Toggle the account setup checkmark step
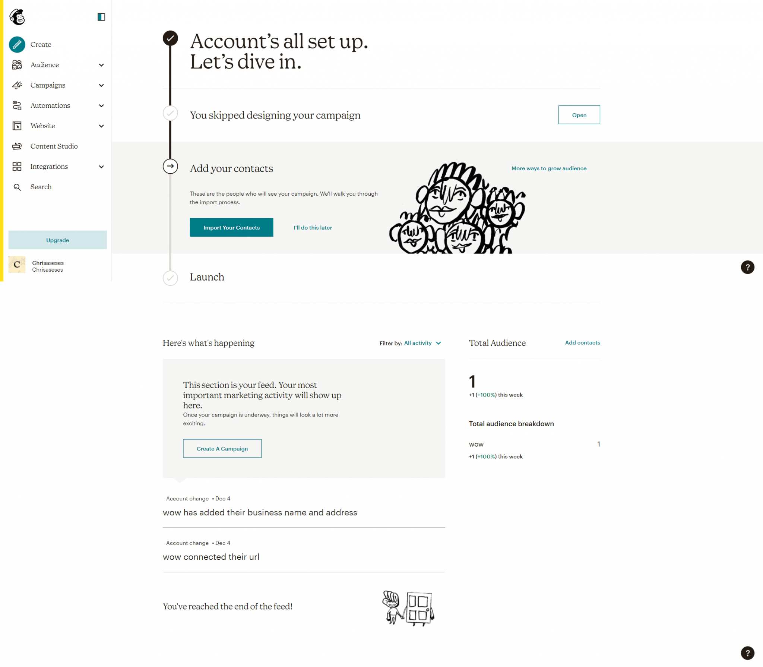Image resolution: width=763 pixels, height=667 pixels. (x=170, y=38)
